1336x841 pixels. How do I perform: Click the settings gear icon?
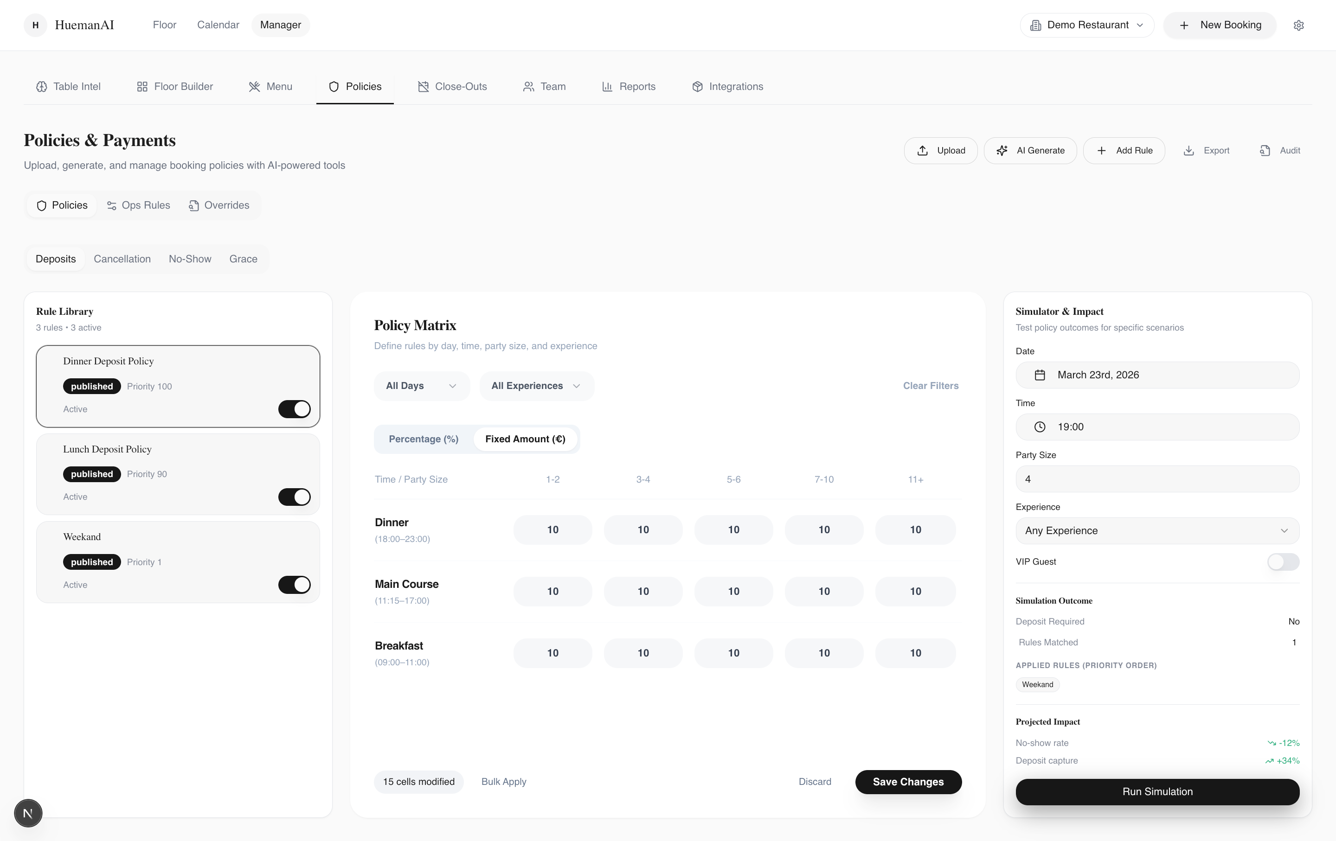point(1298,25)
